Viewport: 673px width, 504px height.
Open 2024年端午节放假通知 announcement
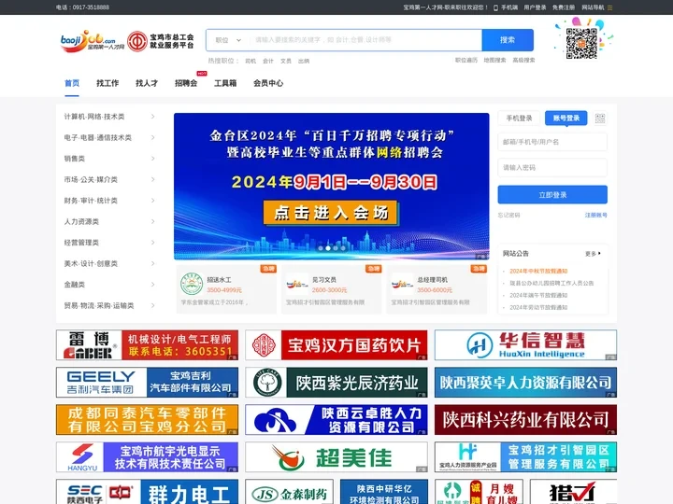[538, 295]
